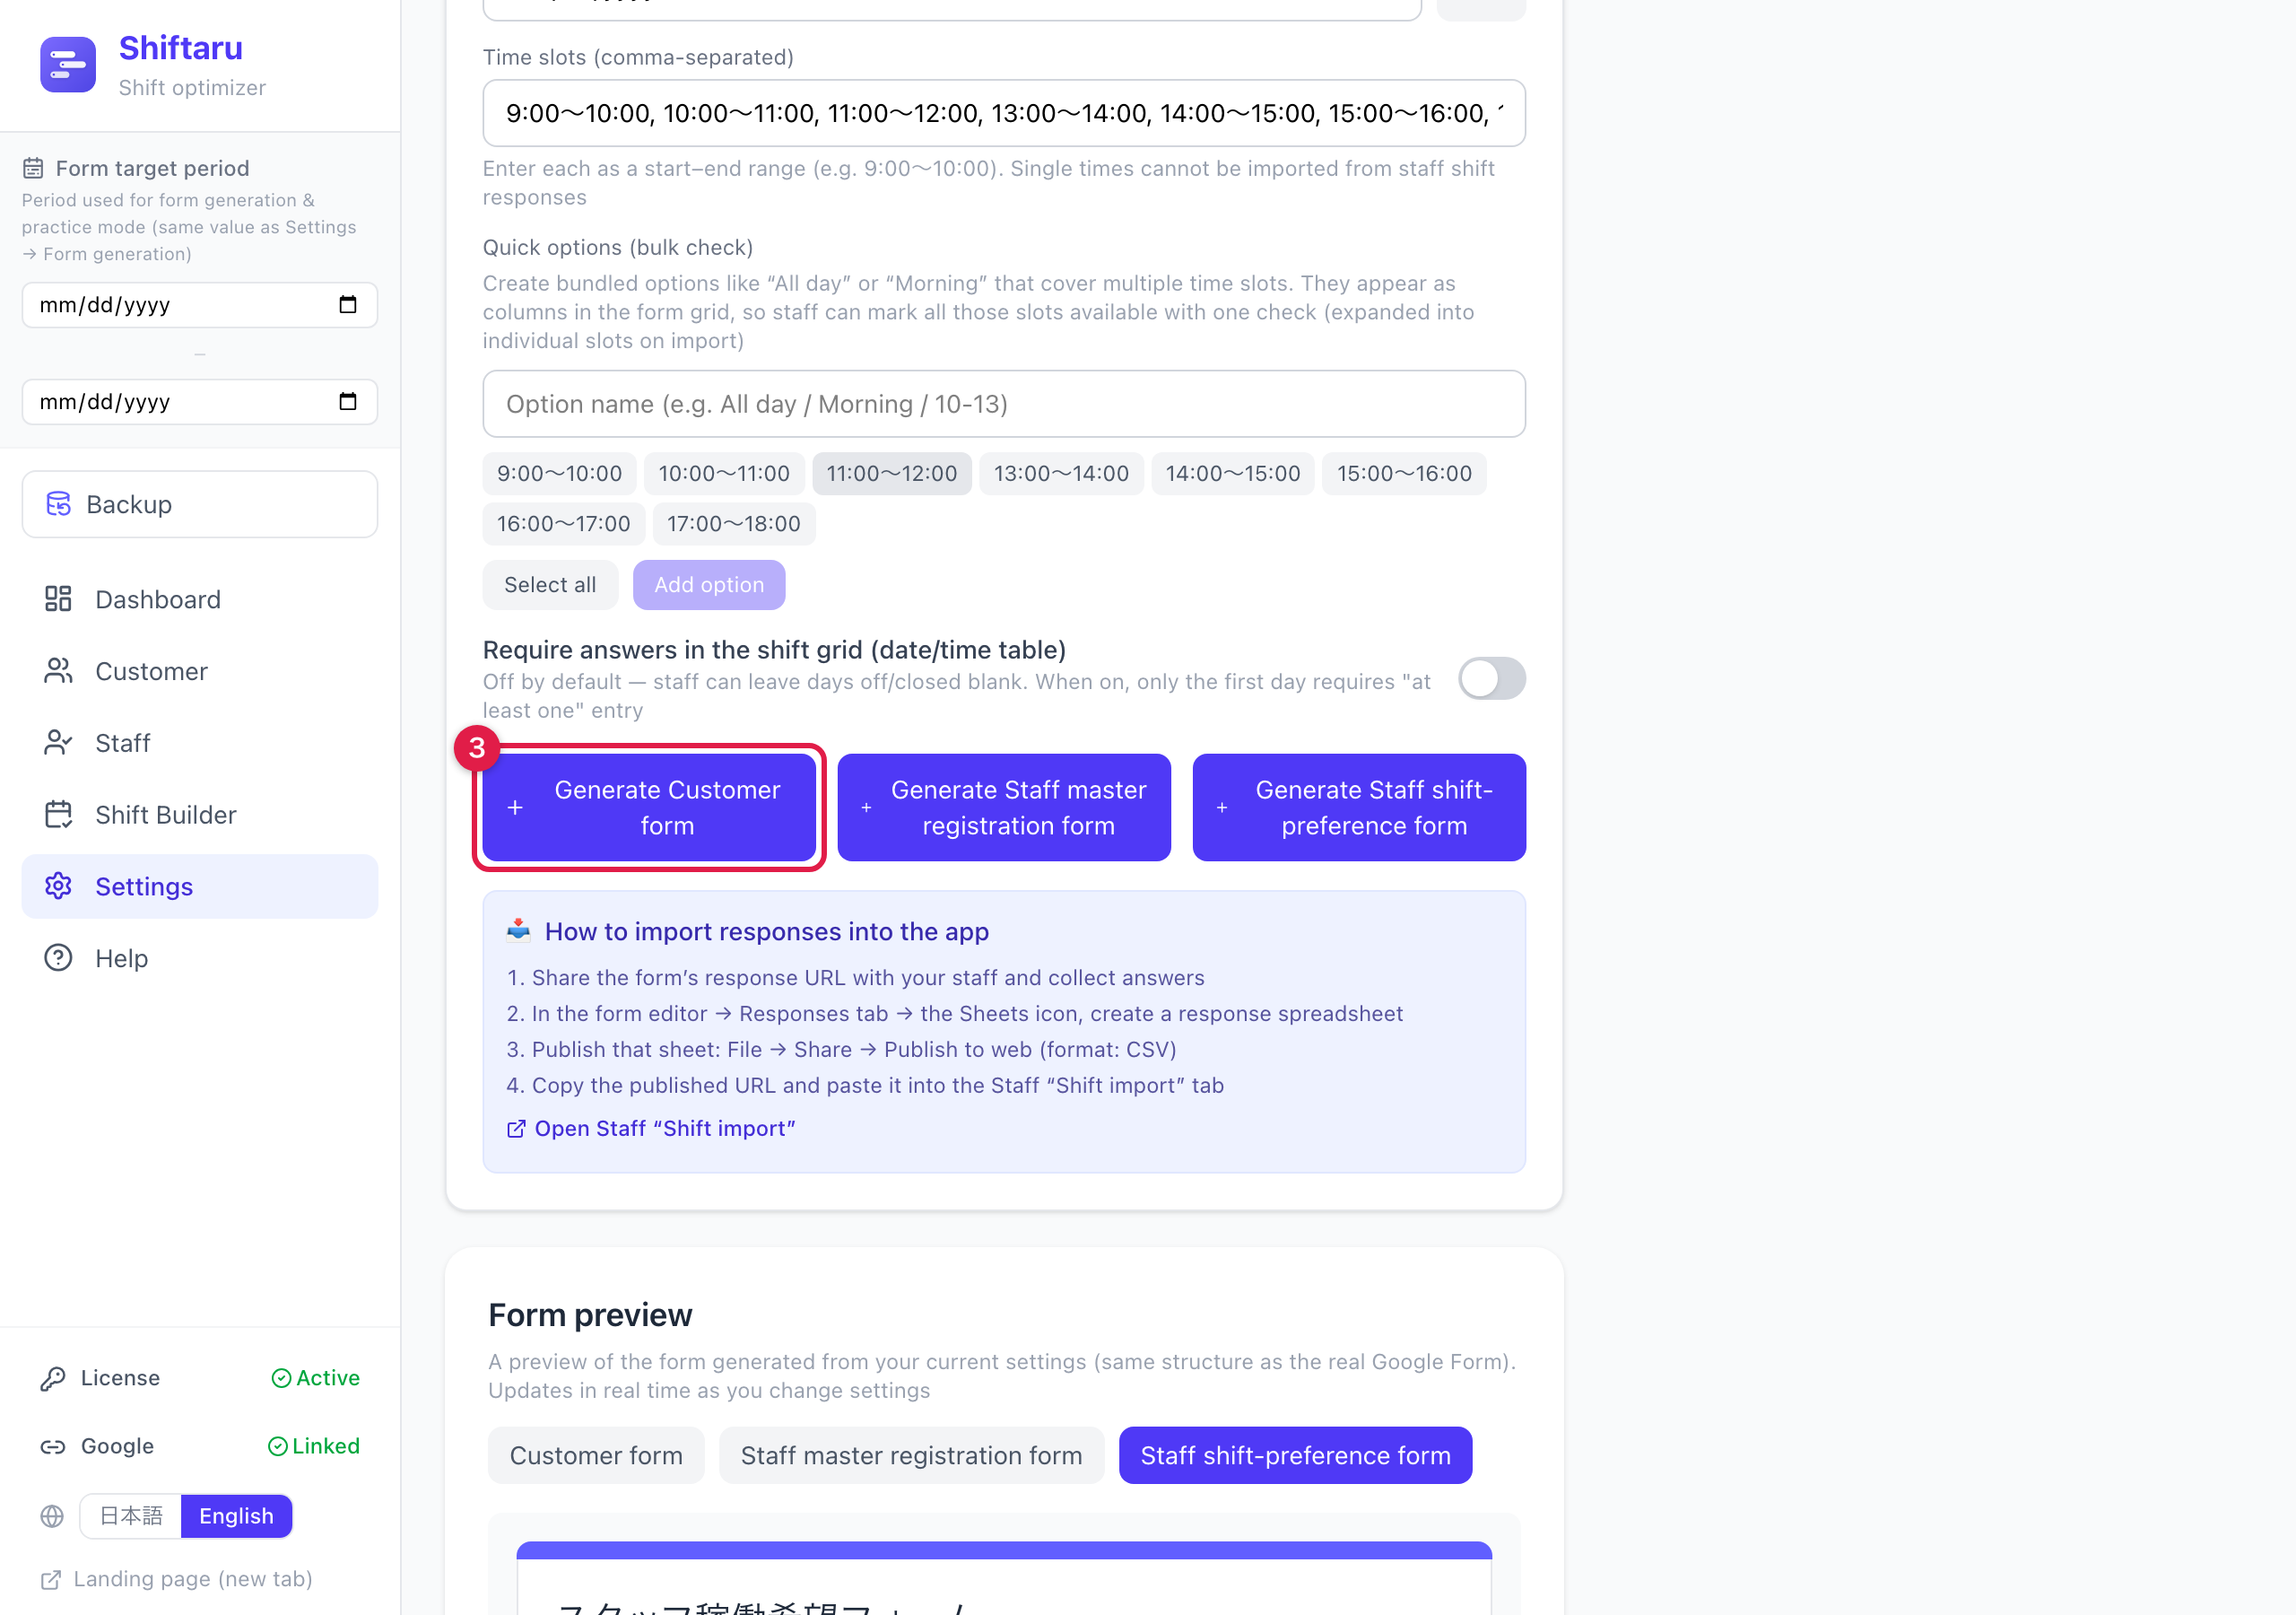The height and width of the screenshot is (1615, 2296).
Task: Open the Help page
Action: click(x=199, y=958)
